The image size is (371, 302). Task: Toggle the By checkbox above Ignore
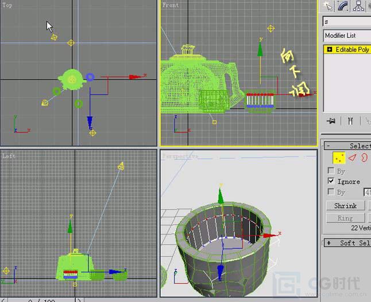point(331,170)
